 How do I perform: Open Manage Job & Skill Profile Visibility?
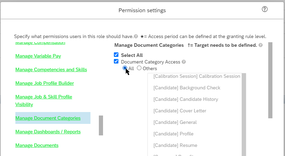pyautogui.click(x=44, y=101)
